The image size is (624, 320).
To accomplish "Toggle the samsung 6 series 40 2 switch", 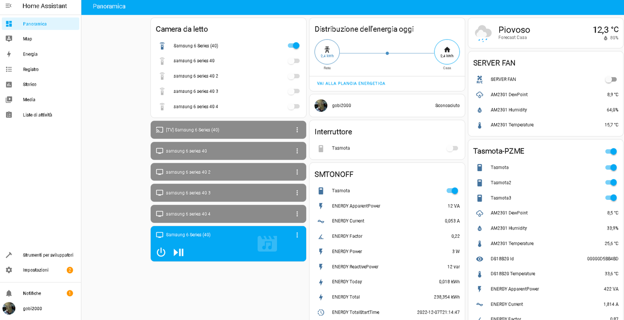I will (x=293, y=76).
